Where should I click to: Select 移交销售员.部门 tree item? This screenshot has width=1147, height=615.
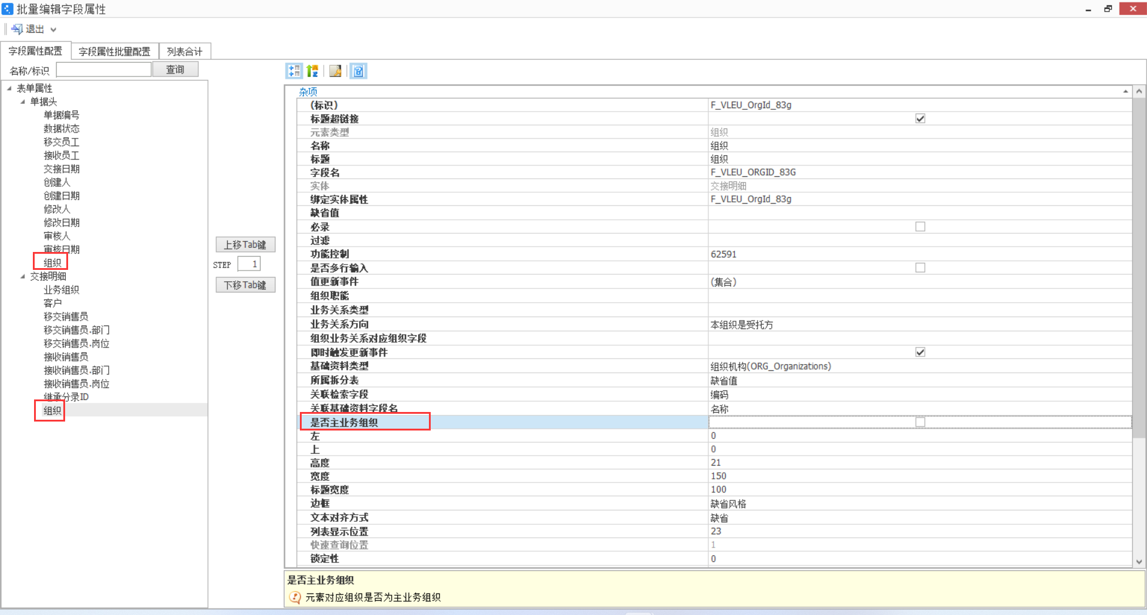76,330
